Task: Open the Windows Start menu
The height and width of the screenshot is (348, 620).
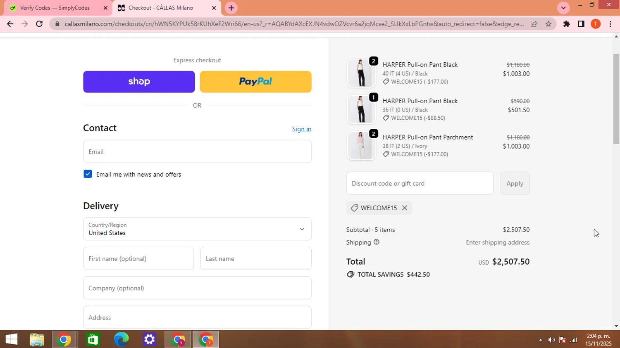Action: tap(12, 339)
